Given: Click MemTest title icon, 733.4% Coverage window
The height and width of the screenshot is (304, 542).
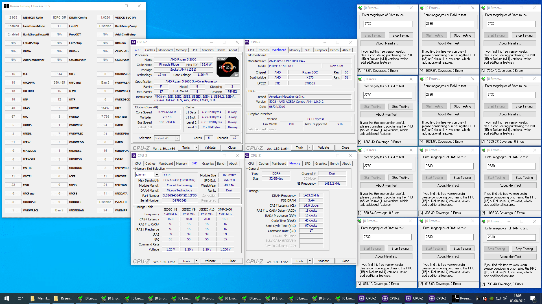Looking at the screenshot, I should (x=484, y=222).
